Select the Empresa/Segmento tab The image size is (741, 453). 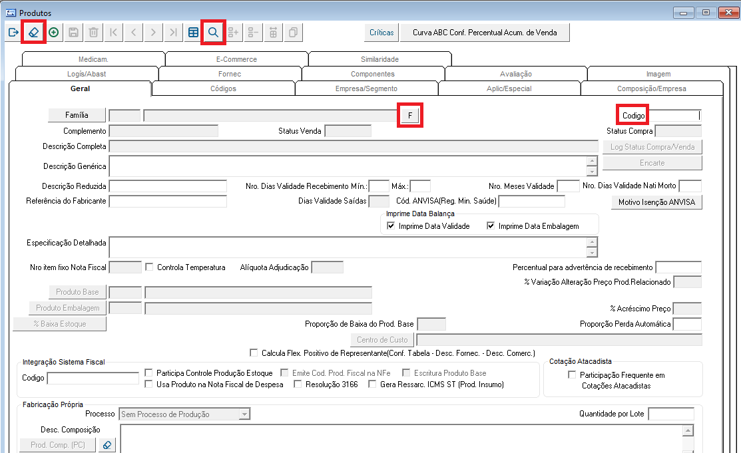(x=366, y=88)
